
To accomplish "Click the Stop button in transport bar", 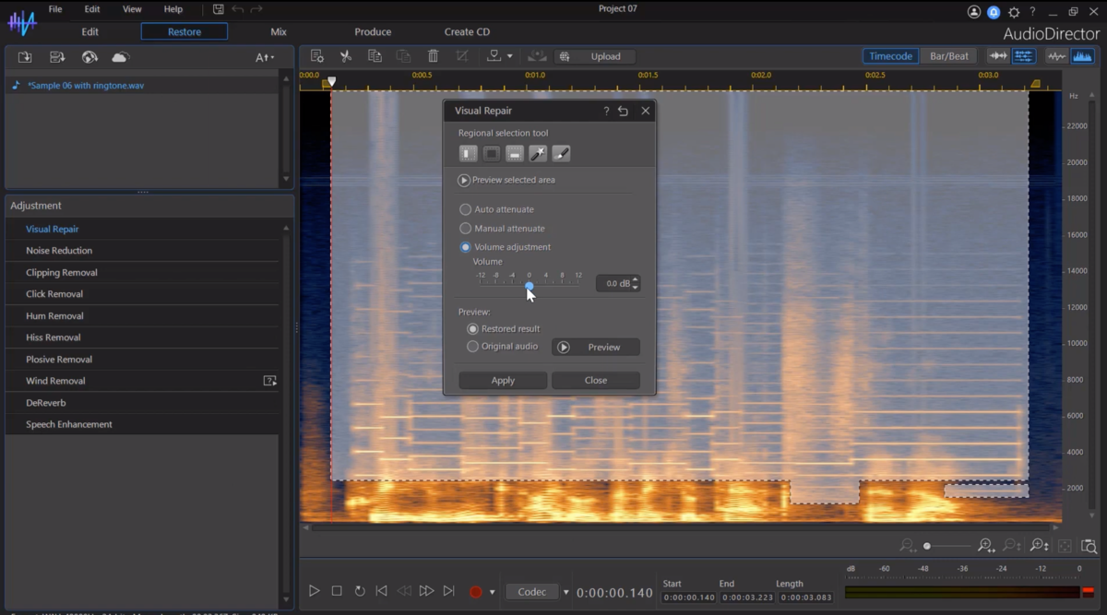I will (337, 591).
